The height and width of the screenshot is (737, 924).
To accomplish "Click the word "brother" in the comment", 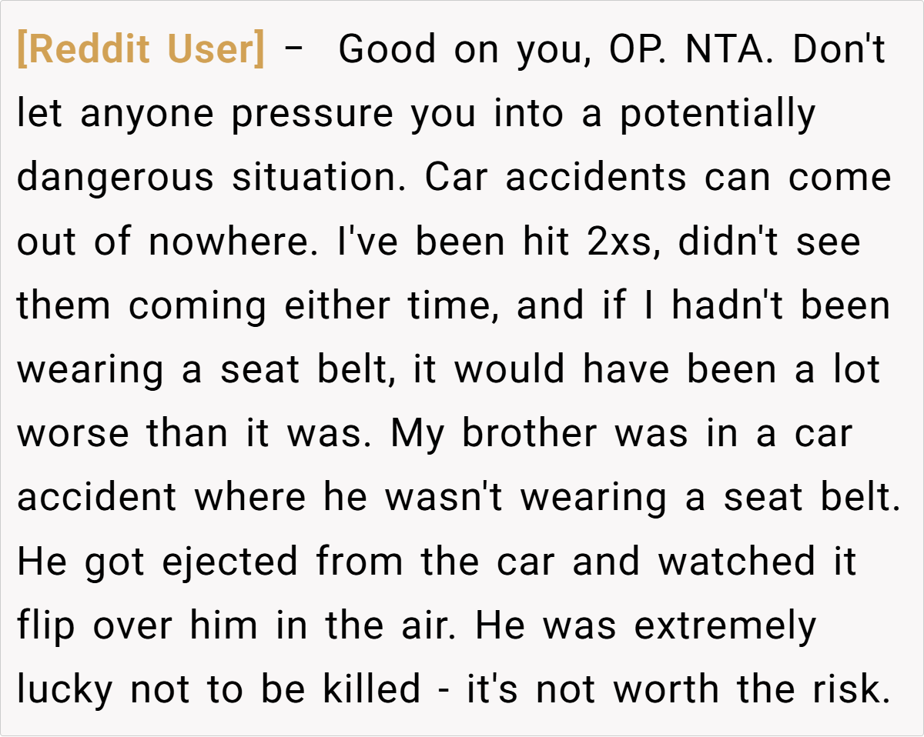I will [529, 434].
